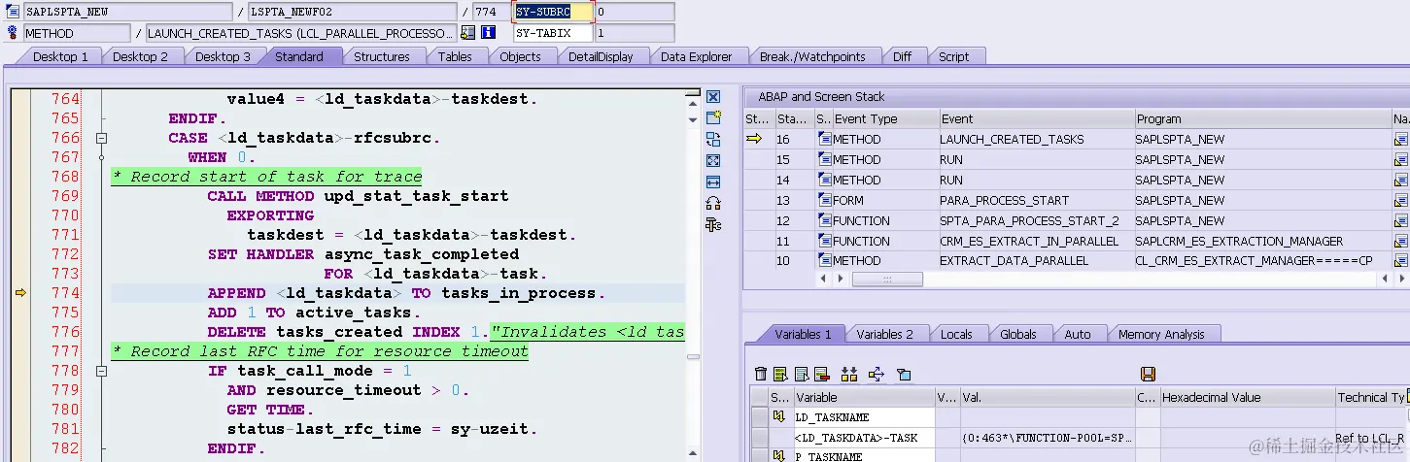Click change icon beside P_TASKNAME variable
1410x462 pixels.
click(x=778, y=456)
